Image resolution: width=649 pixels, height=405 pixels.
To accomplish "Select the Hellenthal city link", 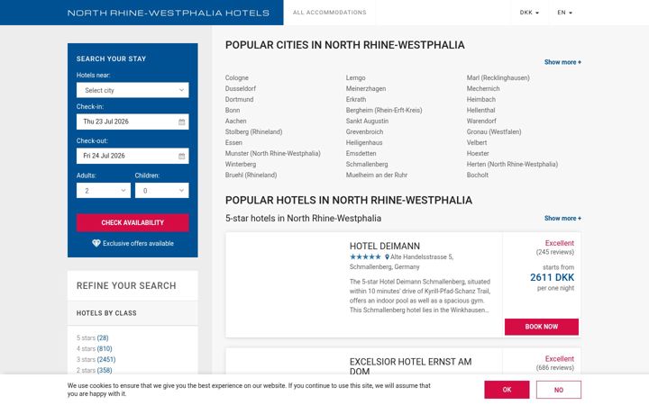I will (481, 110).
